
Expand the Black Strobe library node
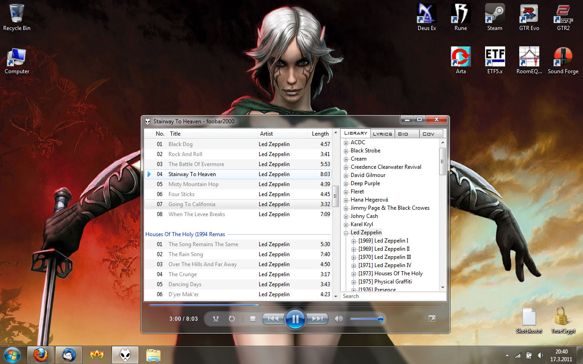pos(346,151)
